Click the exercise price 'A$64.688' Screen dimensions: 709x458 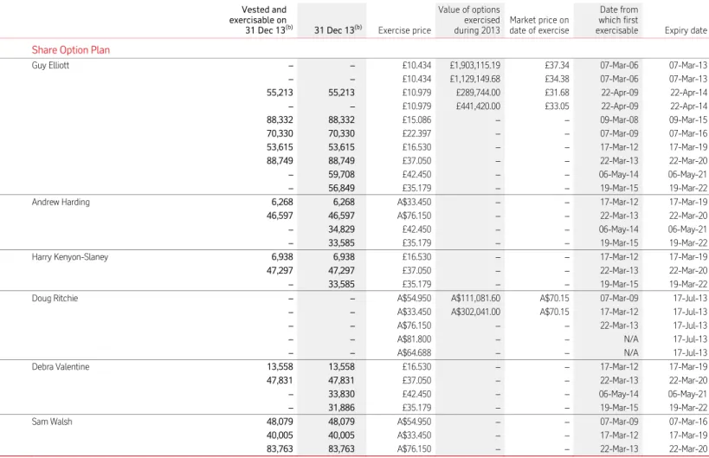414,352
